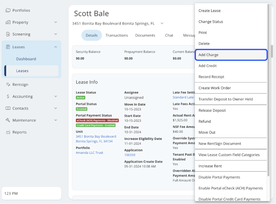Click the Screening magnifier icon
The height and width of the screenshot is (204, 276).
point(8,34)
